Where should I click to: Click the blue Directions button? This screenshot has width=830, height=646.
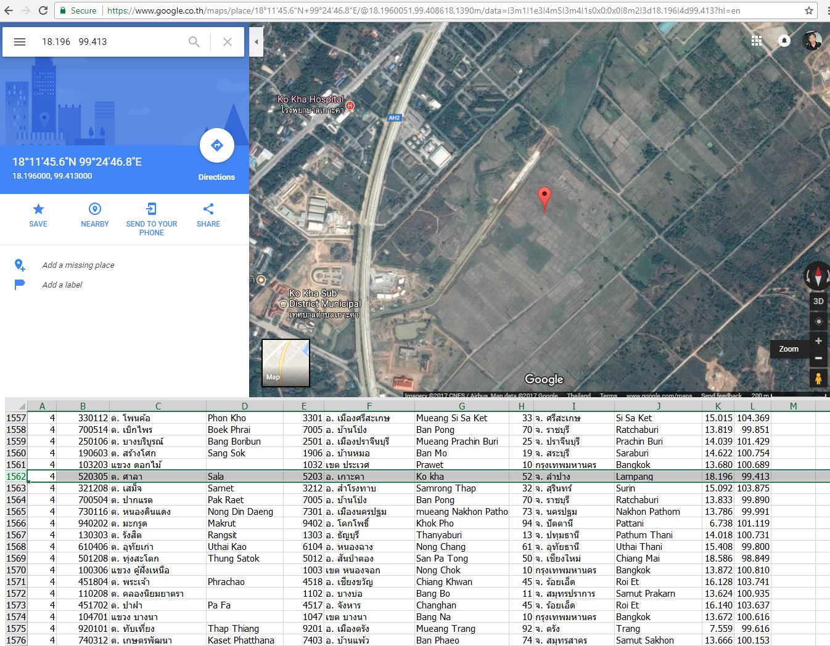tap(217, 146)
